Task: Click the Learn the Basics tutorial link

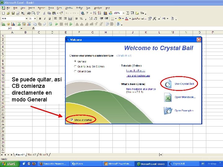Action: click(136, 71)
